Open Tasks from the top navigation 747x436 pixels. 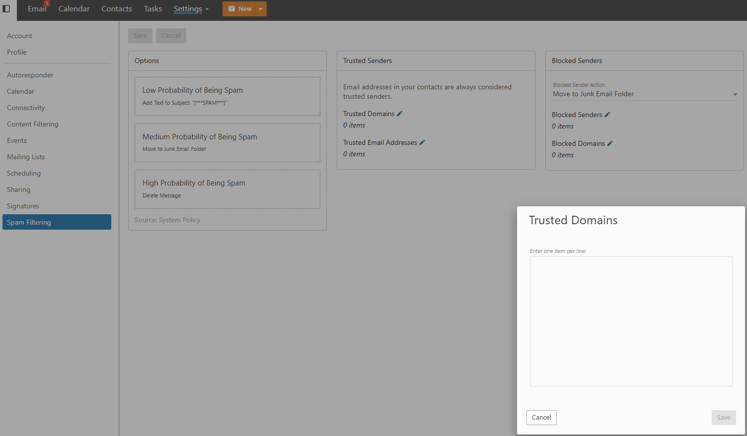coord(153,9)
